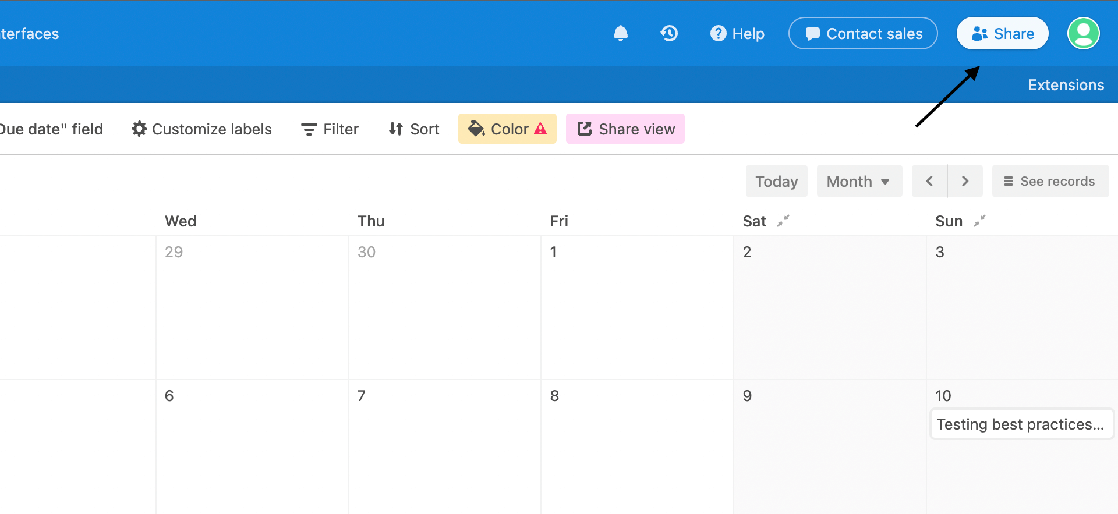
Task: Click the Wed column header
Action: tap(181, 221)
